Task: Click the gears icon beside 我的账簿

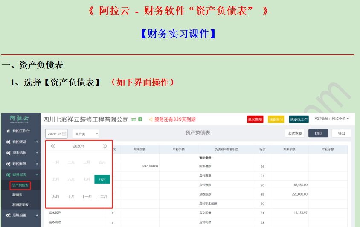Action: [8, 164]
